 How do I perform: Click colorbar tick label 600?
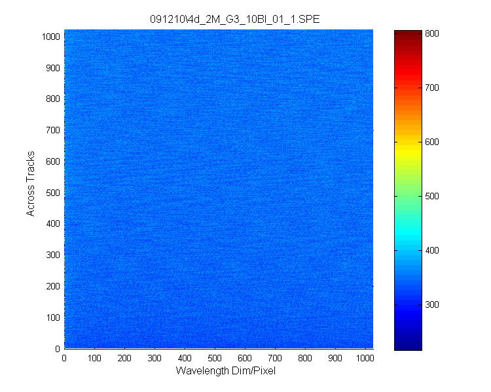coord(432,142)
